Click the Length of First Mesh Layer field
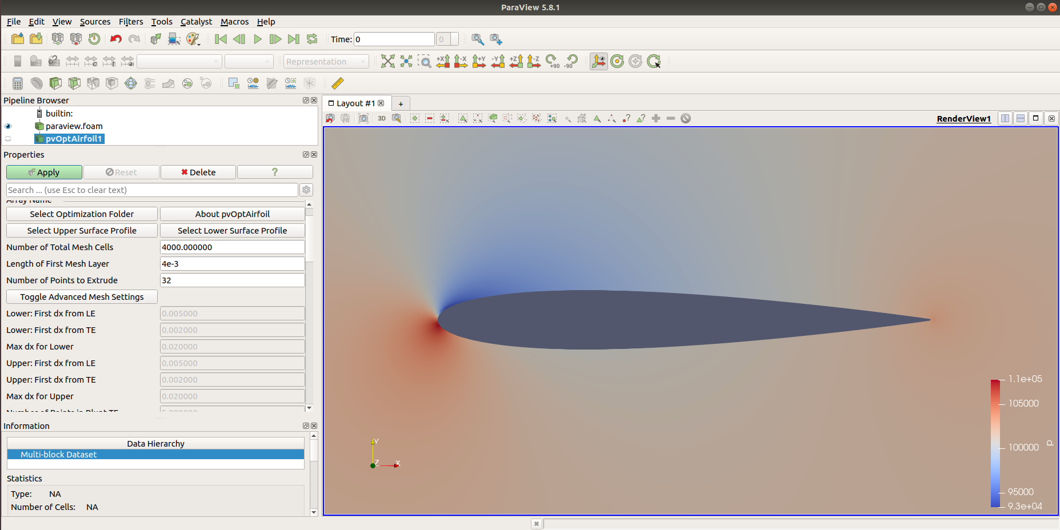Image resolution: width=1060 pixels, height=530 pixels. click(x=232, y=264)
